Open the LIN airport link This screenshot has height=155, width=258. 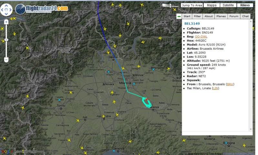215,88
